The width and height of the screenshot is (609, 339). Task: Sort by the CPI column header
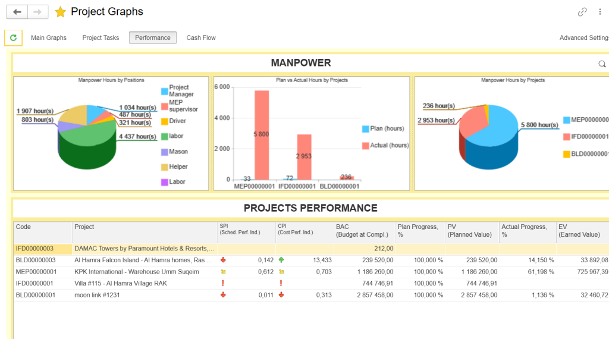304,232
